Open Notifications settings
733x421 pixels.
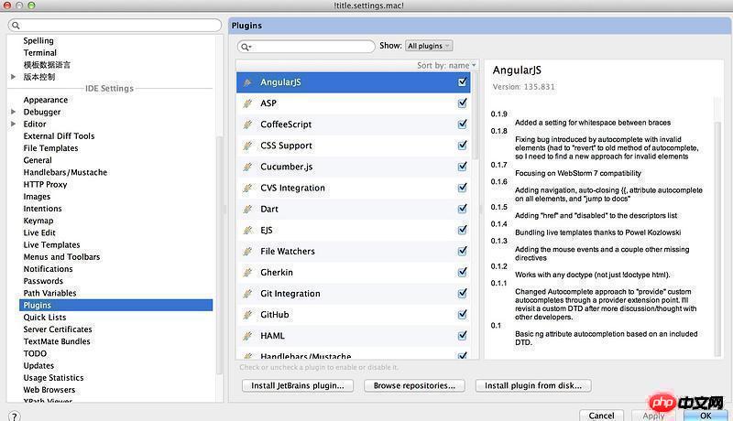pyautogui.click(x=49, y=269)
